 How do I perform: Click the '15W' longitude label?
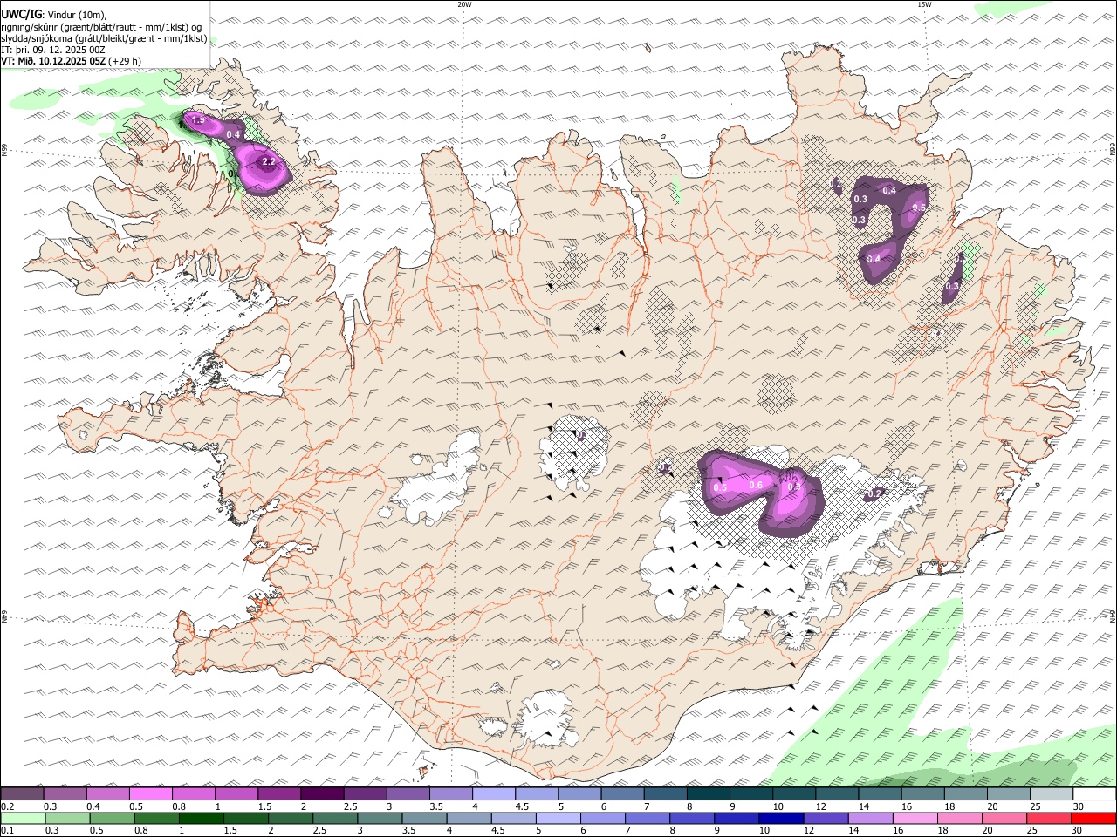[x=924, y=4]
